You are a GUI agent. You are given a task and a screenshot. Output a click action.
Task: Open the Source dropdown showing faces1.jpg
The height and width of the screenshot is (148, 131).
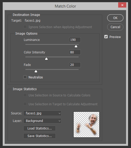click(x=42, y=113)
